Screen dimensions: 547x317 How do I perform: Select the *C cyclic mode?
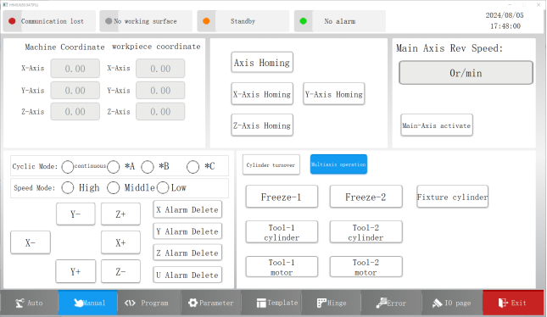point(193,167)
